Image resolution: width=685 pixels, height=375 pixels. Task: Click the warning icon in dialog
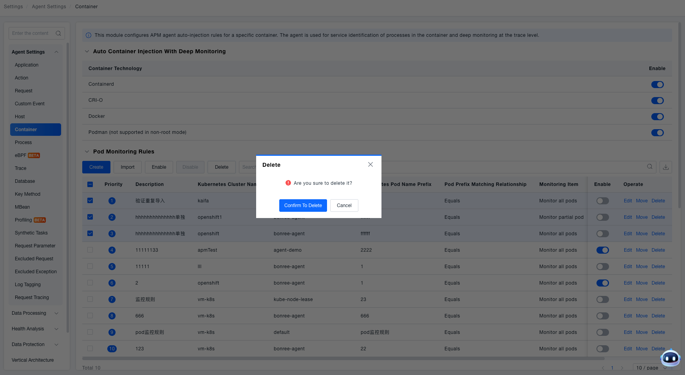pyautogui.click(x=288, y=183)
